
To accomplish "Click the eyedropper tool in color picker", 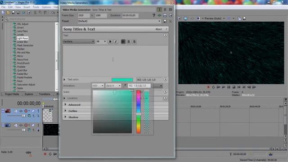I will click(x=125, y=85).
